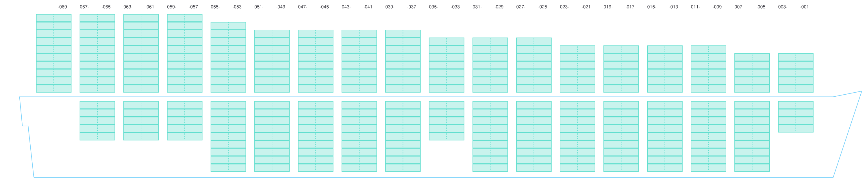This screenshot has height=178, width=867.
Task: Click the on-deck block at bays 007-005
Action: 752,72
